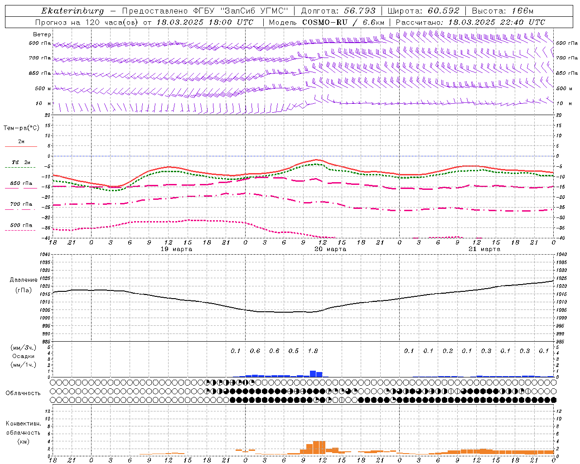Click the 0.5 precipitation value
The image size is (580, 464).
[294, 351]
